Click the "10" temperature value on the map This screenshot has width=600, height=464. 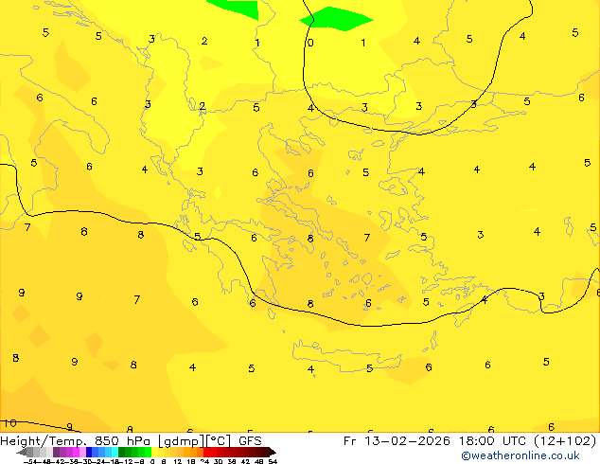click(10, 423)
